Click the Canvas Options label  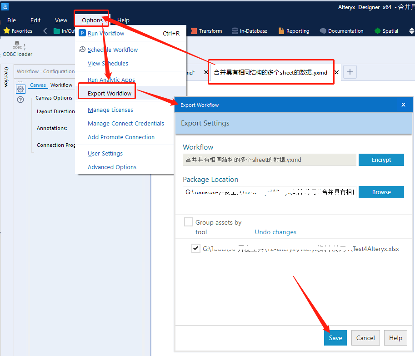tap(54, 98)
